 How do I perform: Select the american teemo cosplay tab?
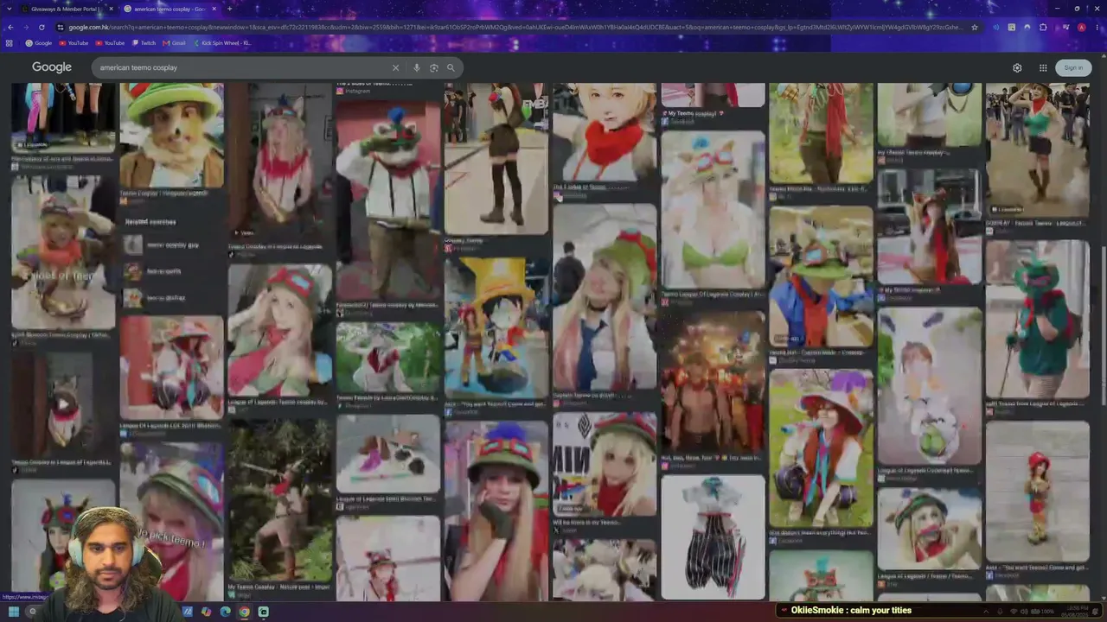(169, 9)
